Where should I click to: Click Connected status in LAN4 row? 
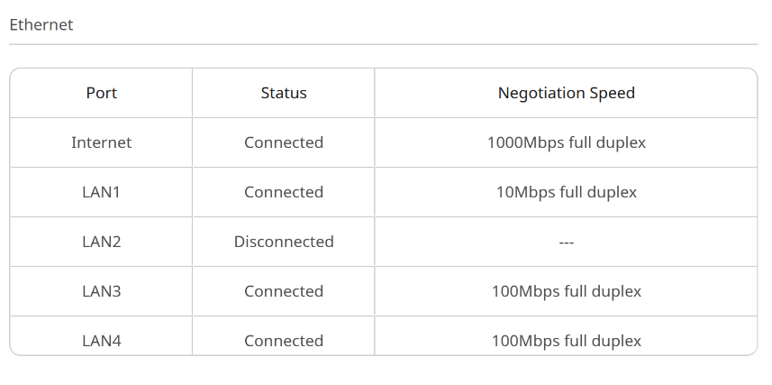tap(284, 335)
